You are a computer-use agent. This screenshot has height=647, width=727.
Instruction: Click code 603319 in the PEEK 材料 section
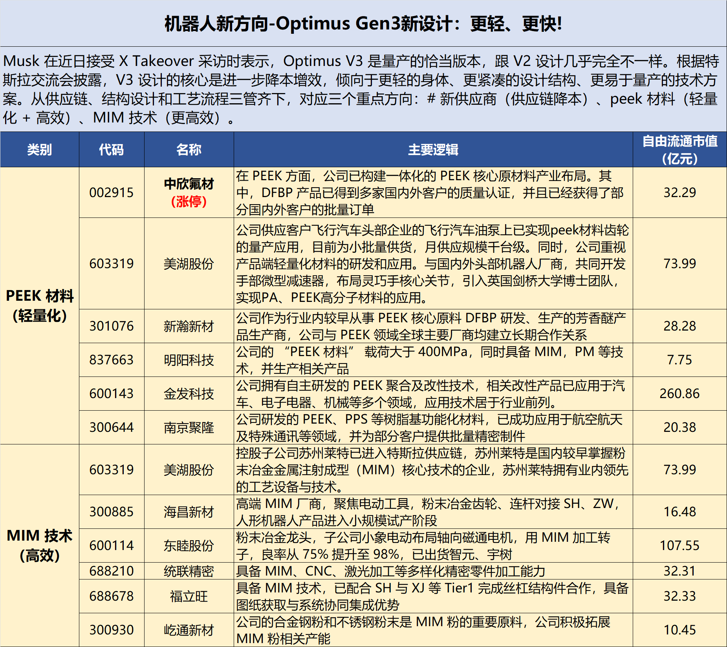coord(112,264)
